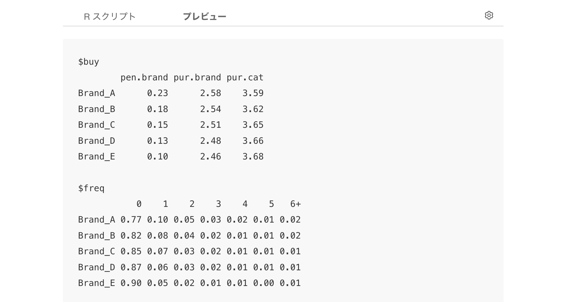Click the 3.68 category purchase value

(253, 157)
